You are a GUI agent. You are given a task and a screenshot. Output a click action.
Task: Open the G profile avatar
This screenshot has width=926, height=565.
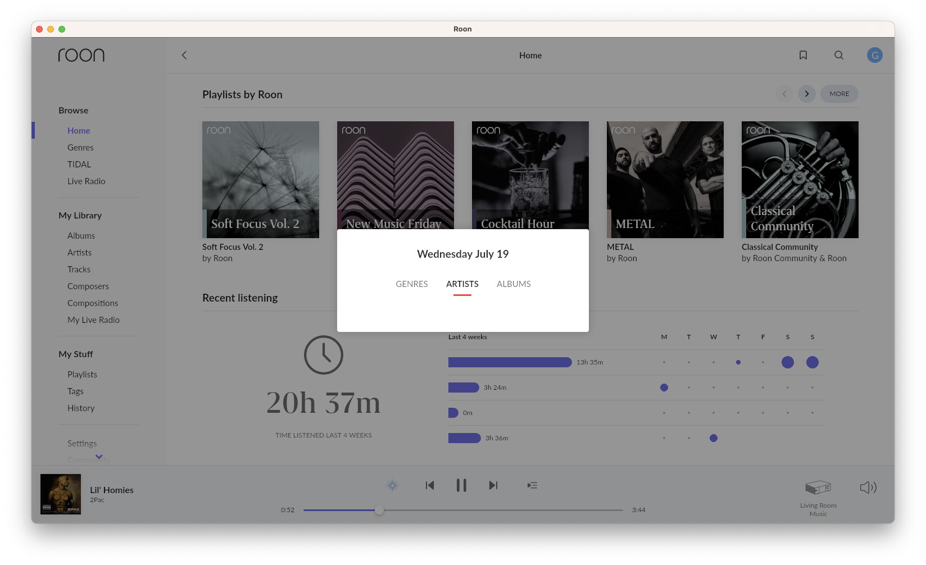point(874,55)
